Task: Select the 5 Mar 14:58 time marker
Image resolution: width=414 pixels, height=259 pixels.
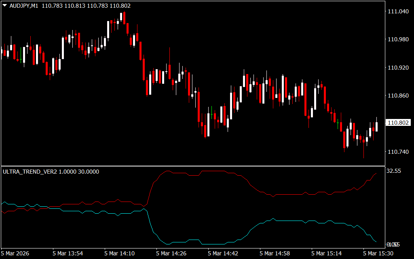Action: 275,253
